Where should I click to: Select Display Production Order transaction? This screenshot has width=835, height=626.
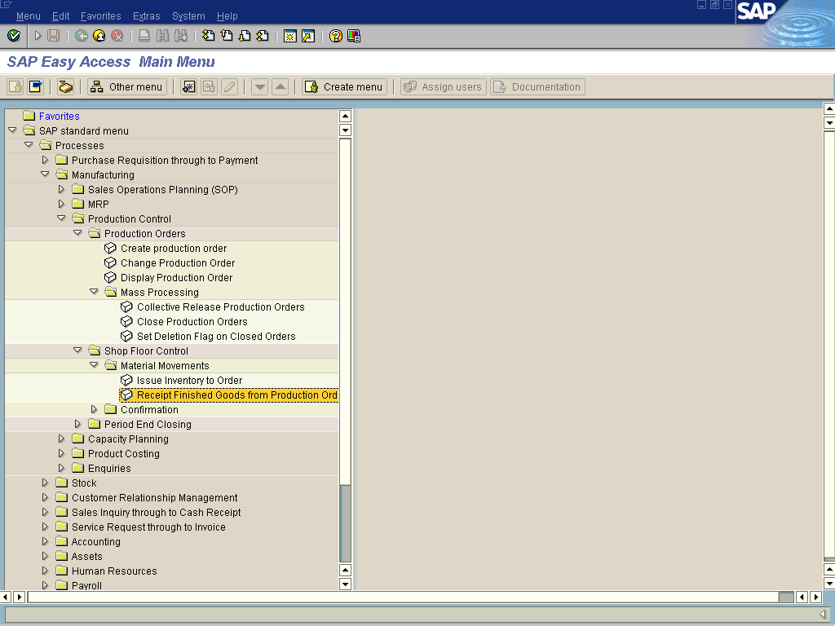[176, 277]
